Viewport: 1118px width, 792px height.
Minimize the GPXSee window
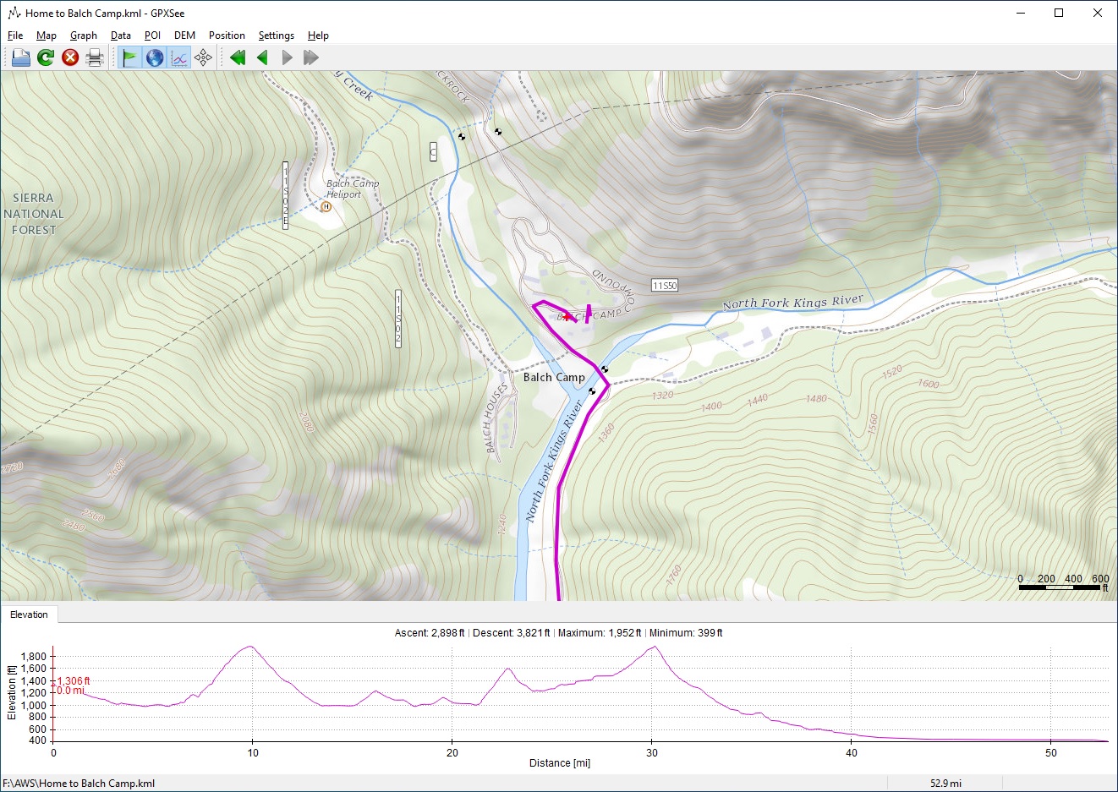coord(1021,13)
